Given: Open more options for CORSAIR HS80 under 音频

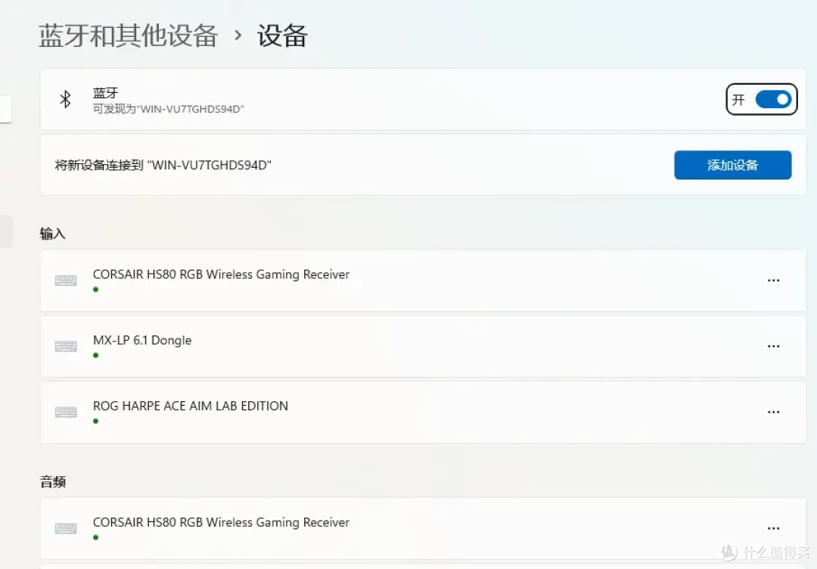Looking at the screenshot, I should 773,528.
